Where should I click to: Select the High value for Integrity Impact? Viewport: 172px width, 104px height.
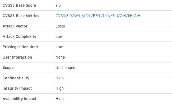tap(59, 88)
